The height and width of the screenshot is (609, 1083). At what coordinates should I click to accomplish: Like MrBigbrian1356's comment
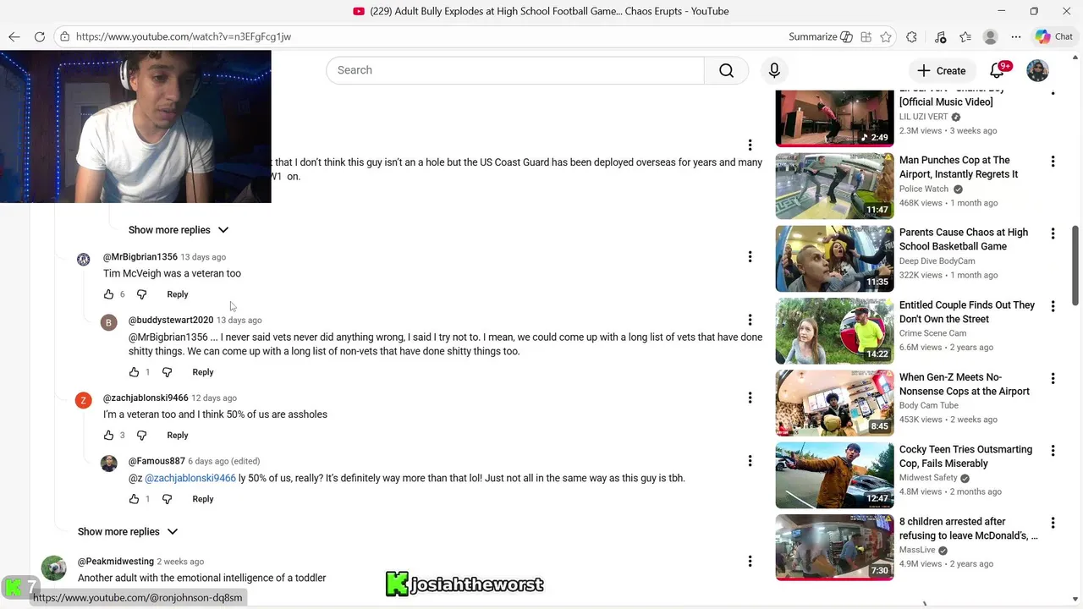[108, 294]
